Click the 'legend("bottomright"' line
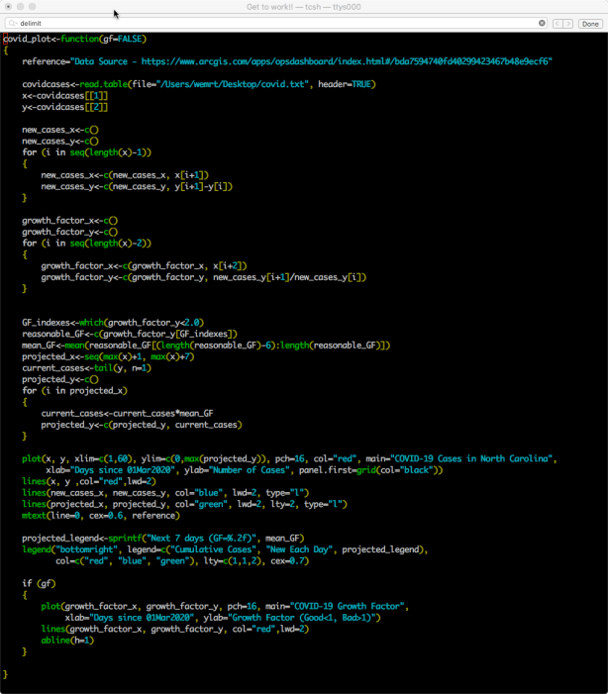 (226, 549)
